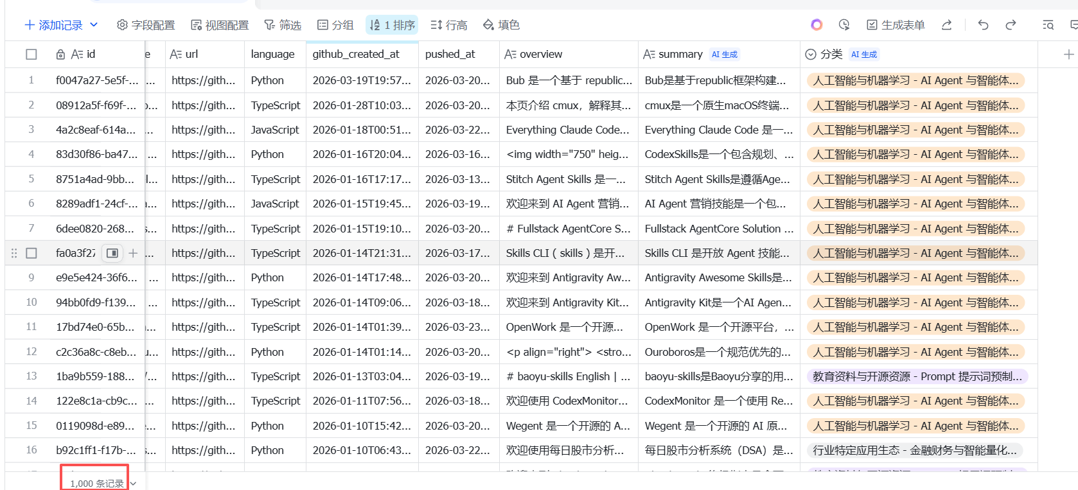Add a new column with the plus icon

pos(1068,55)
